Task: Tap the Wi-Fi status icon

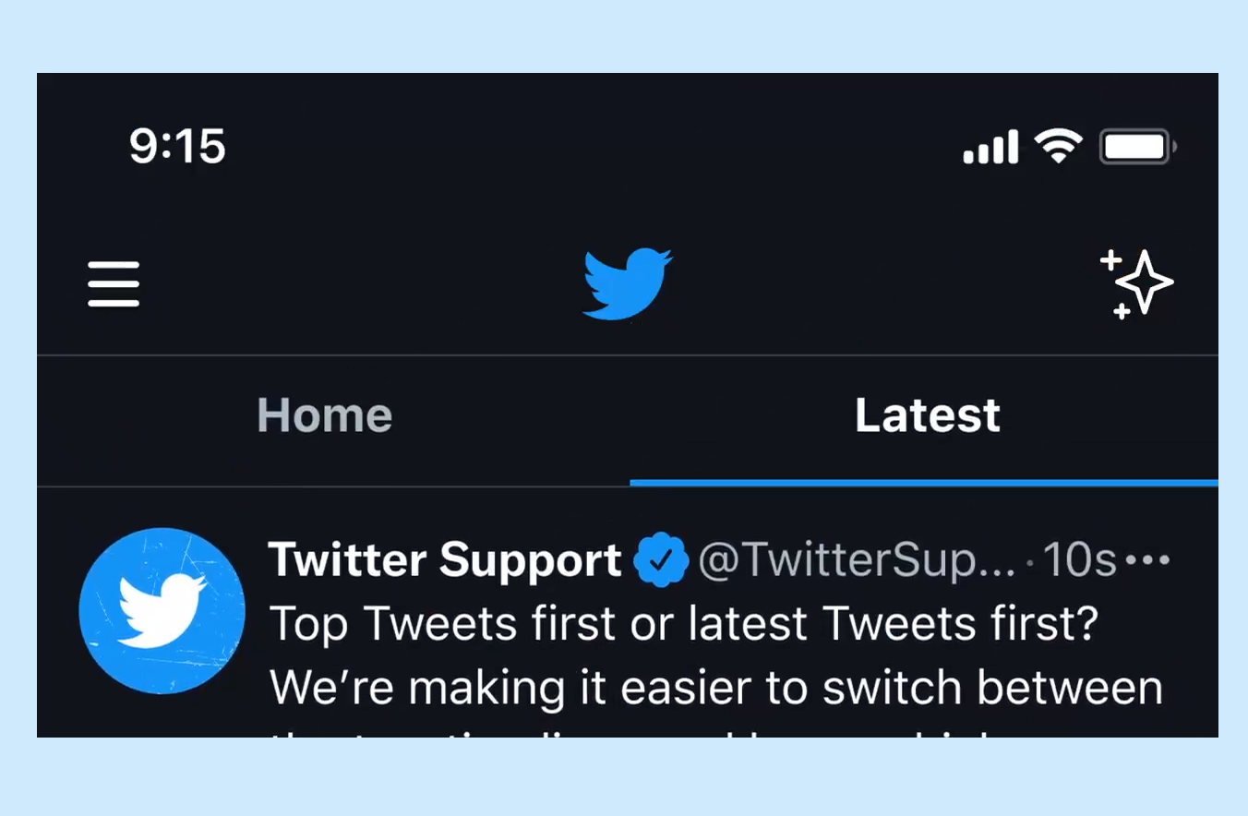Action: pos(1058,146)
